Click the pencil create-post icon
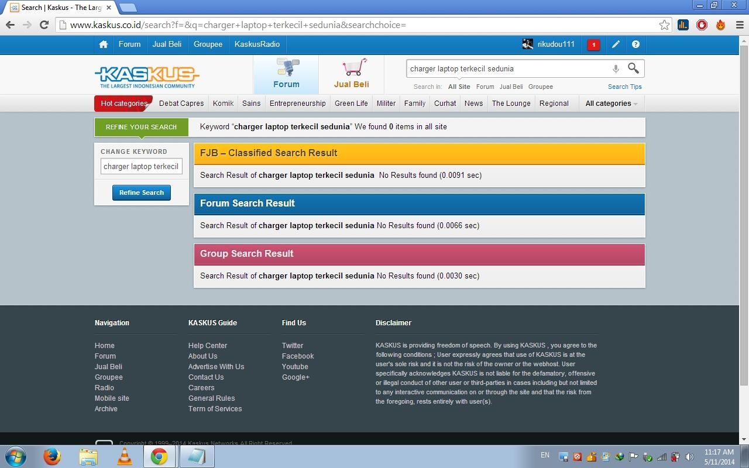Viewport: 749px width, 468px height. pyautogui.click(x=616, y=44)
